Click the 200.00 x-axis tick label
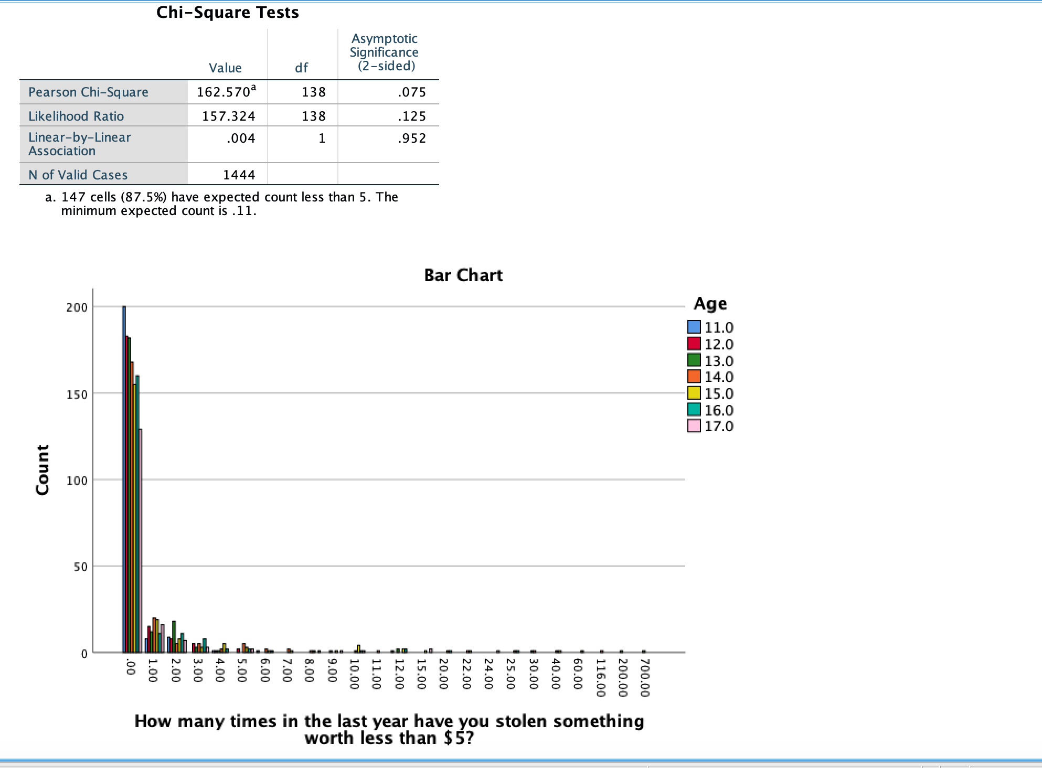 [x=623, y=677]
